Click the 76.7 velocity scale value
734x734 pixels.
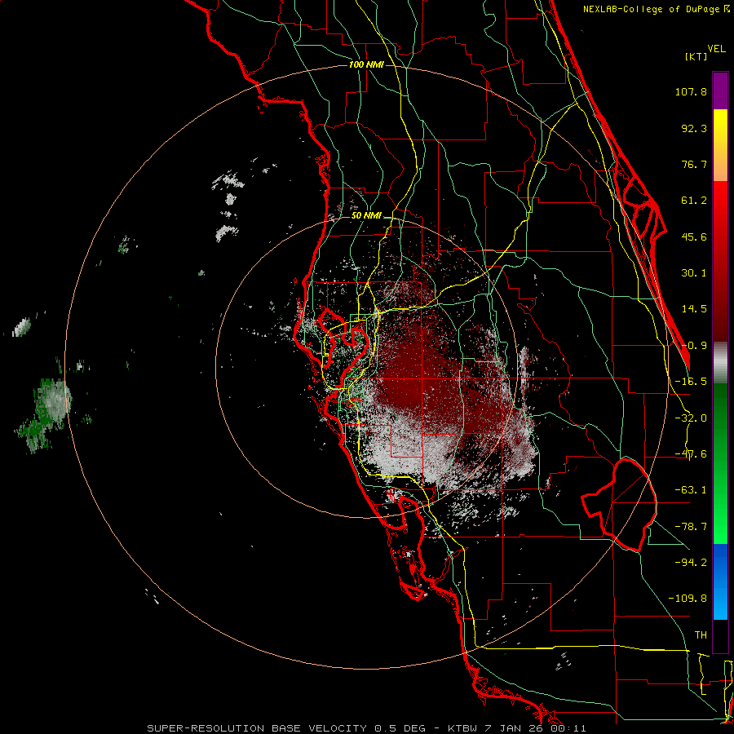(694, 164)
